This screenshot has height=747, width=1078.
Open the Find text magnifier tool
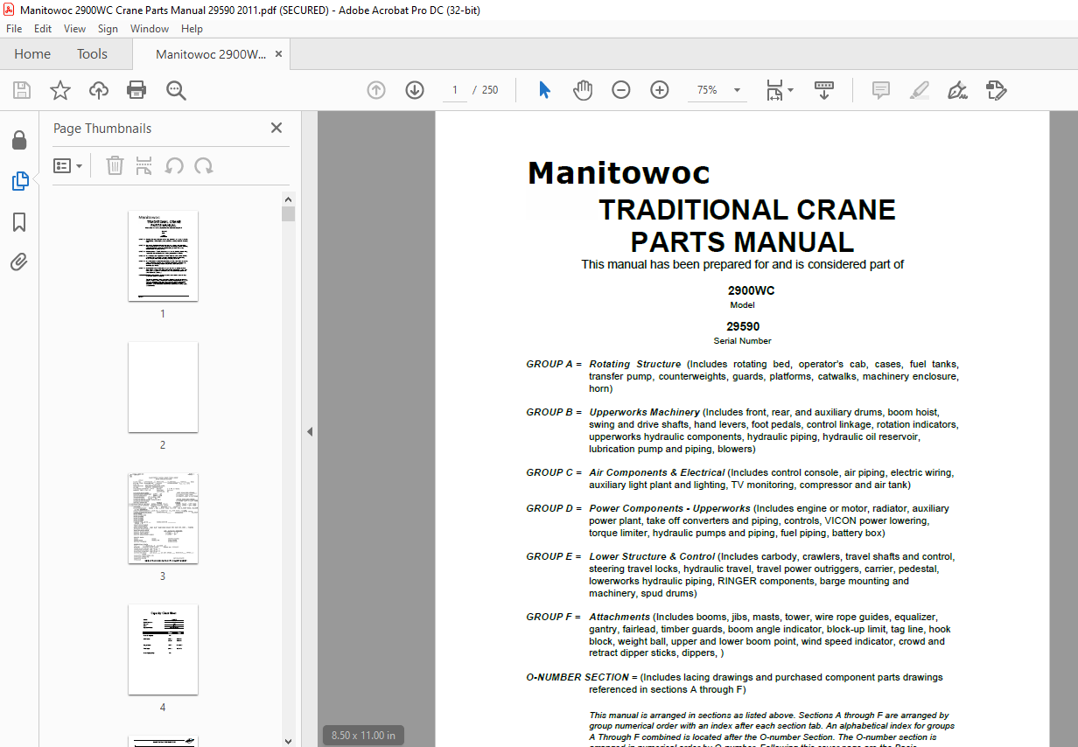176,90
